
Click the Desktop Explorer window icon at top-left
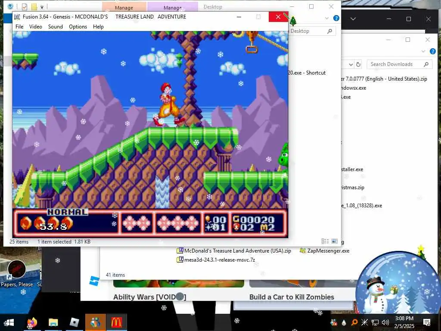(10, 6)
